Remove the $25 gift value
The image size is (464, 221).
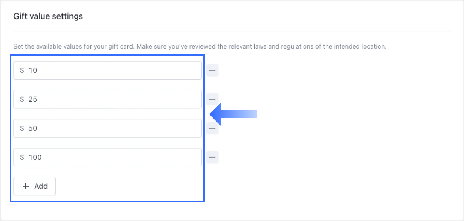pyautogui.click(x=212, y=99)
